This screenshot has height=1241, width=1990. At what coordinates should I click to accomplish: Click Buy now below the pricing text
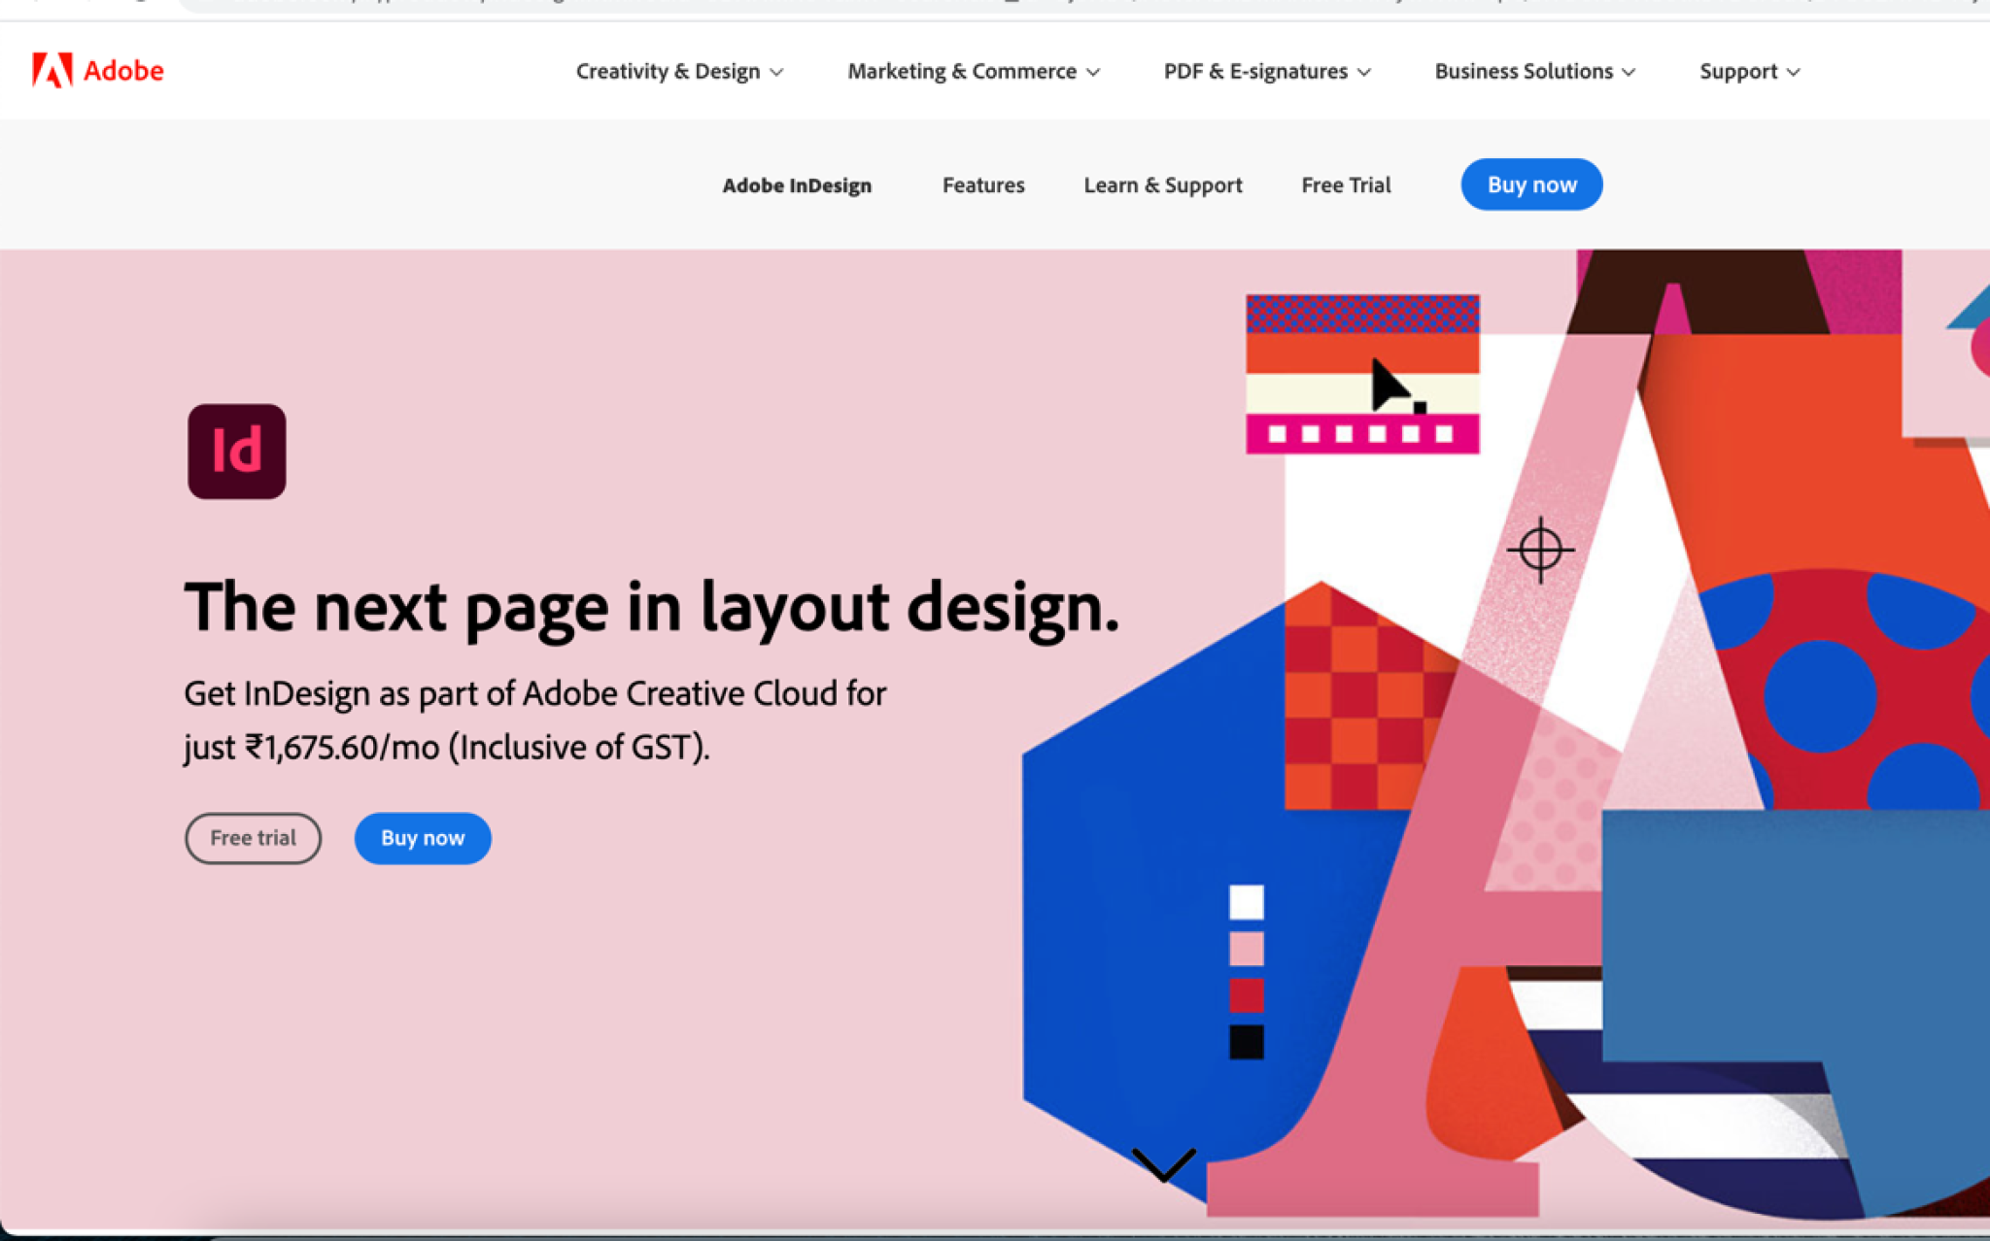(423, 838)
